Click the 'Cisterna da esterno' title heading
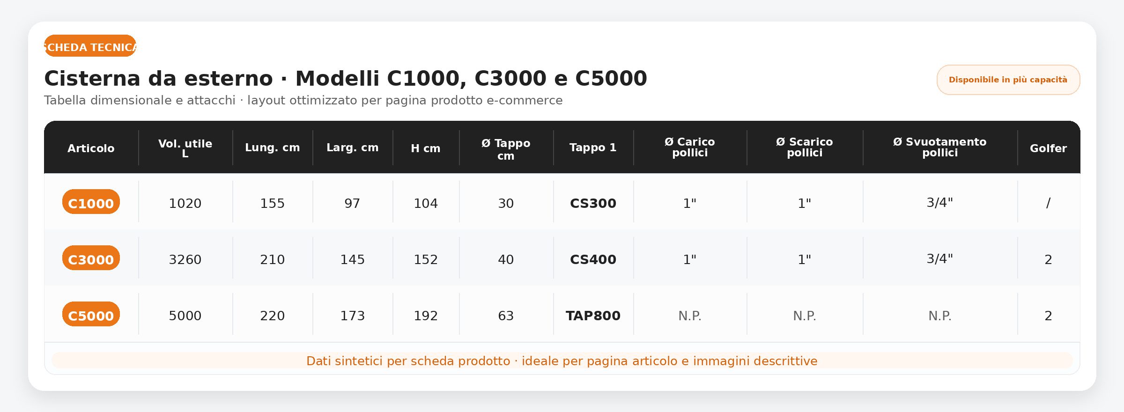Screen dimensions: 1124x412 click(x=345, y=79)
